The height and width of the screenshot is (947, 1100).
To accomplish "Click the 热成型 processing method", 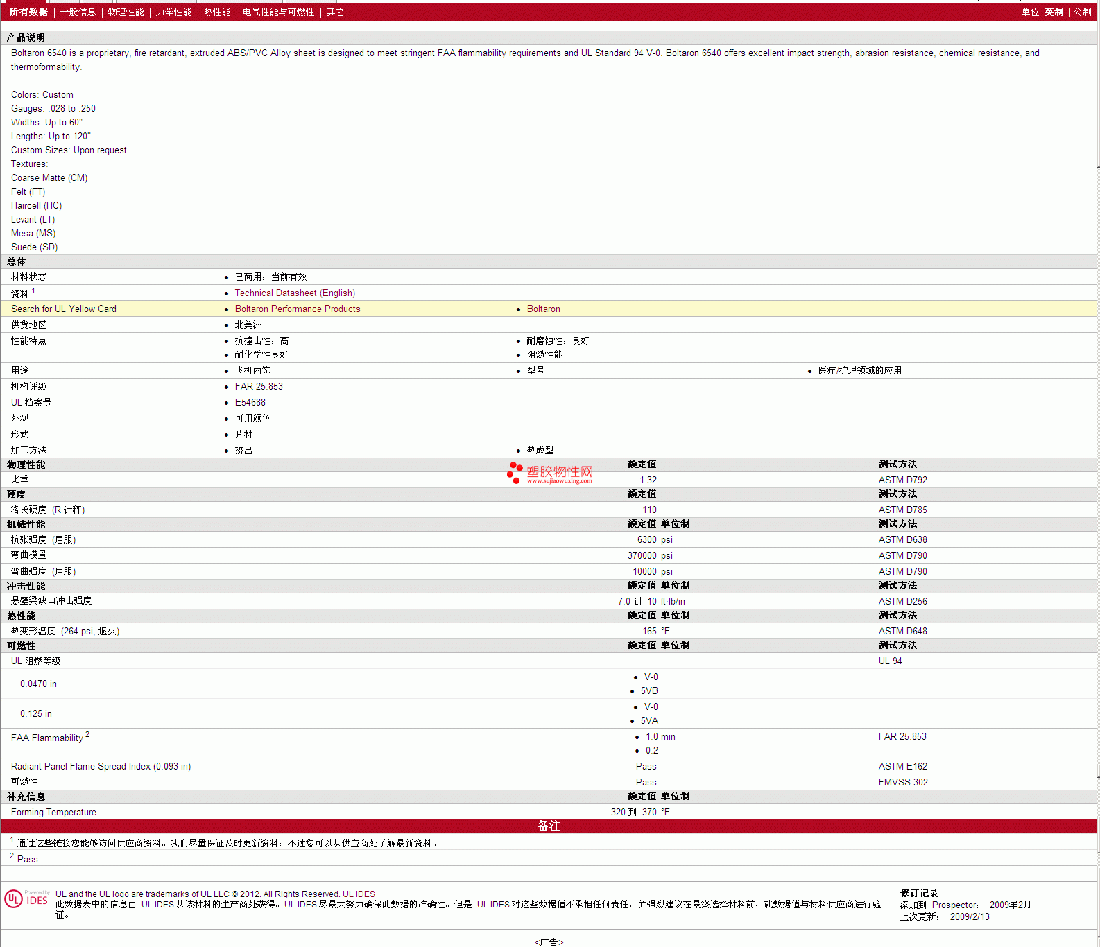I will pos(540,451).
